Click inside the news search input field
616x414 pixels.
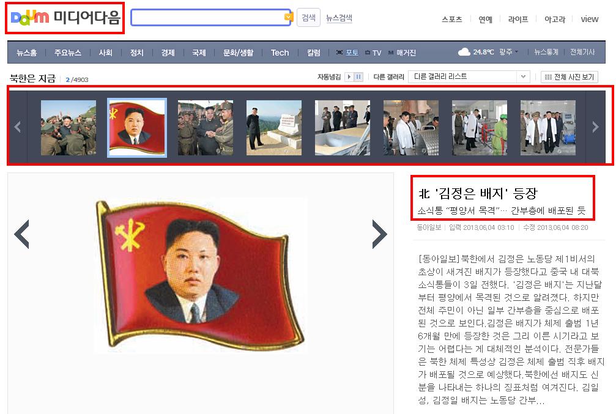[207, 18]
